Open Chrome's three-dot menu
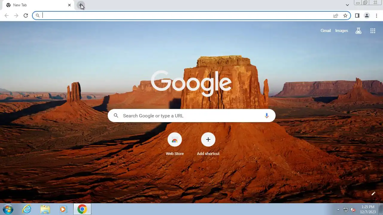Screen dimensions: 383x215 (376, 16)
